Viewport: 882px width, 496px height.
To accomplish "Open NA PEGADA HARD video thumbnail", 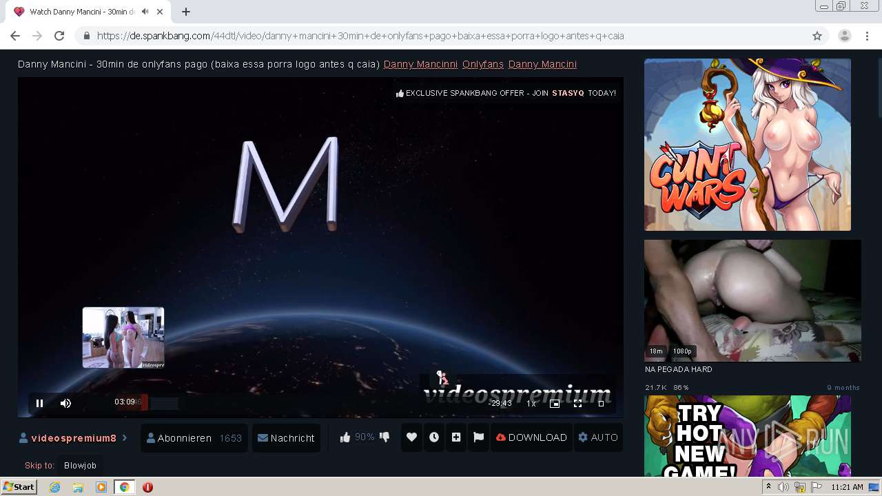I will point(752,300).
